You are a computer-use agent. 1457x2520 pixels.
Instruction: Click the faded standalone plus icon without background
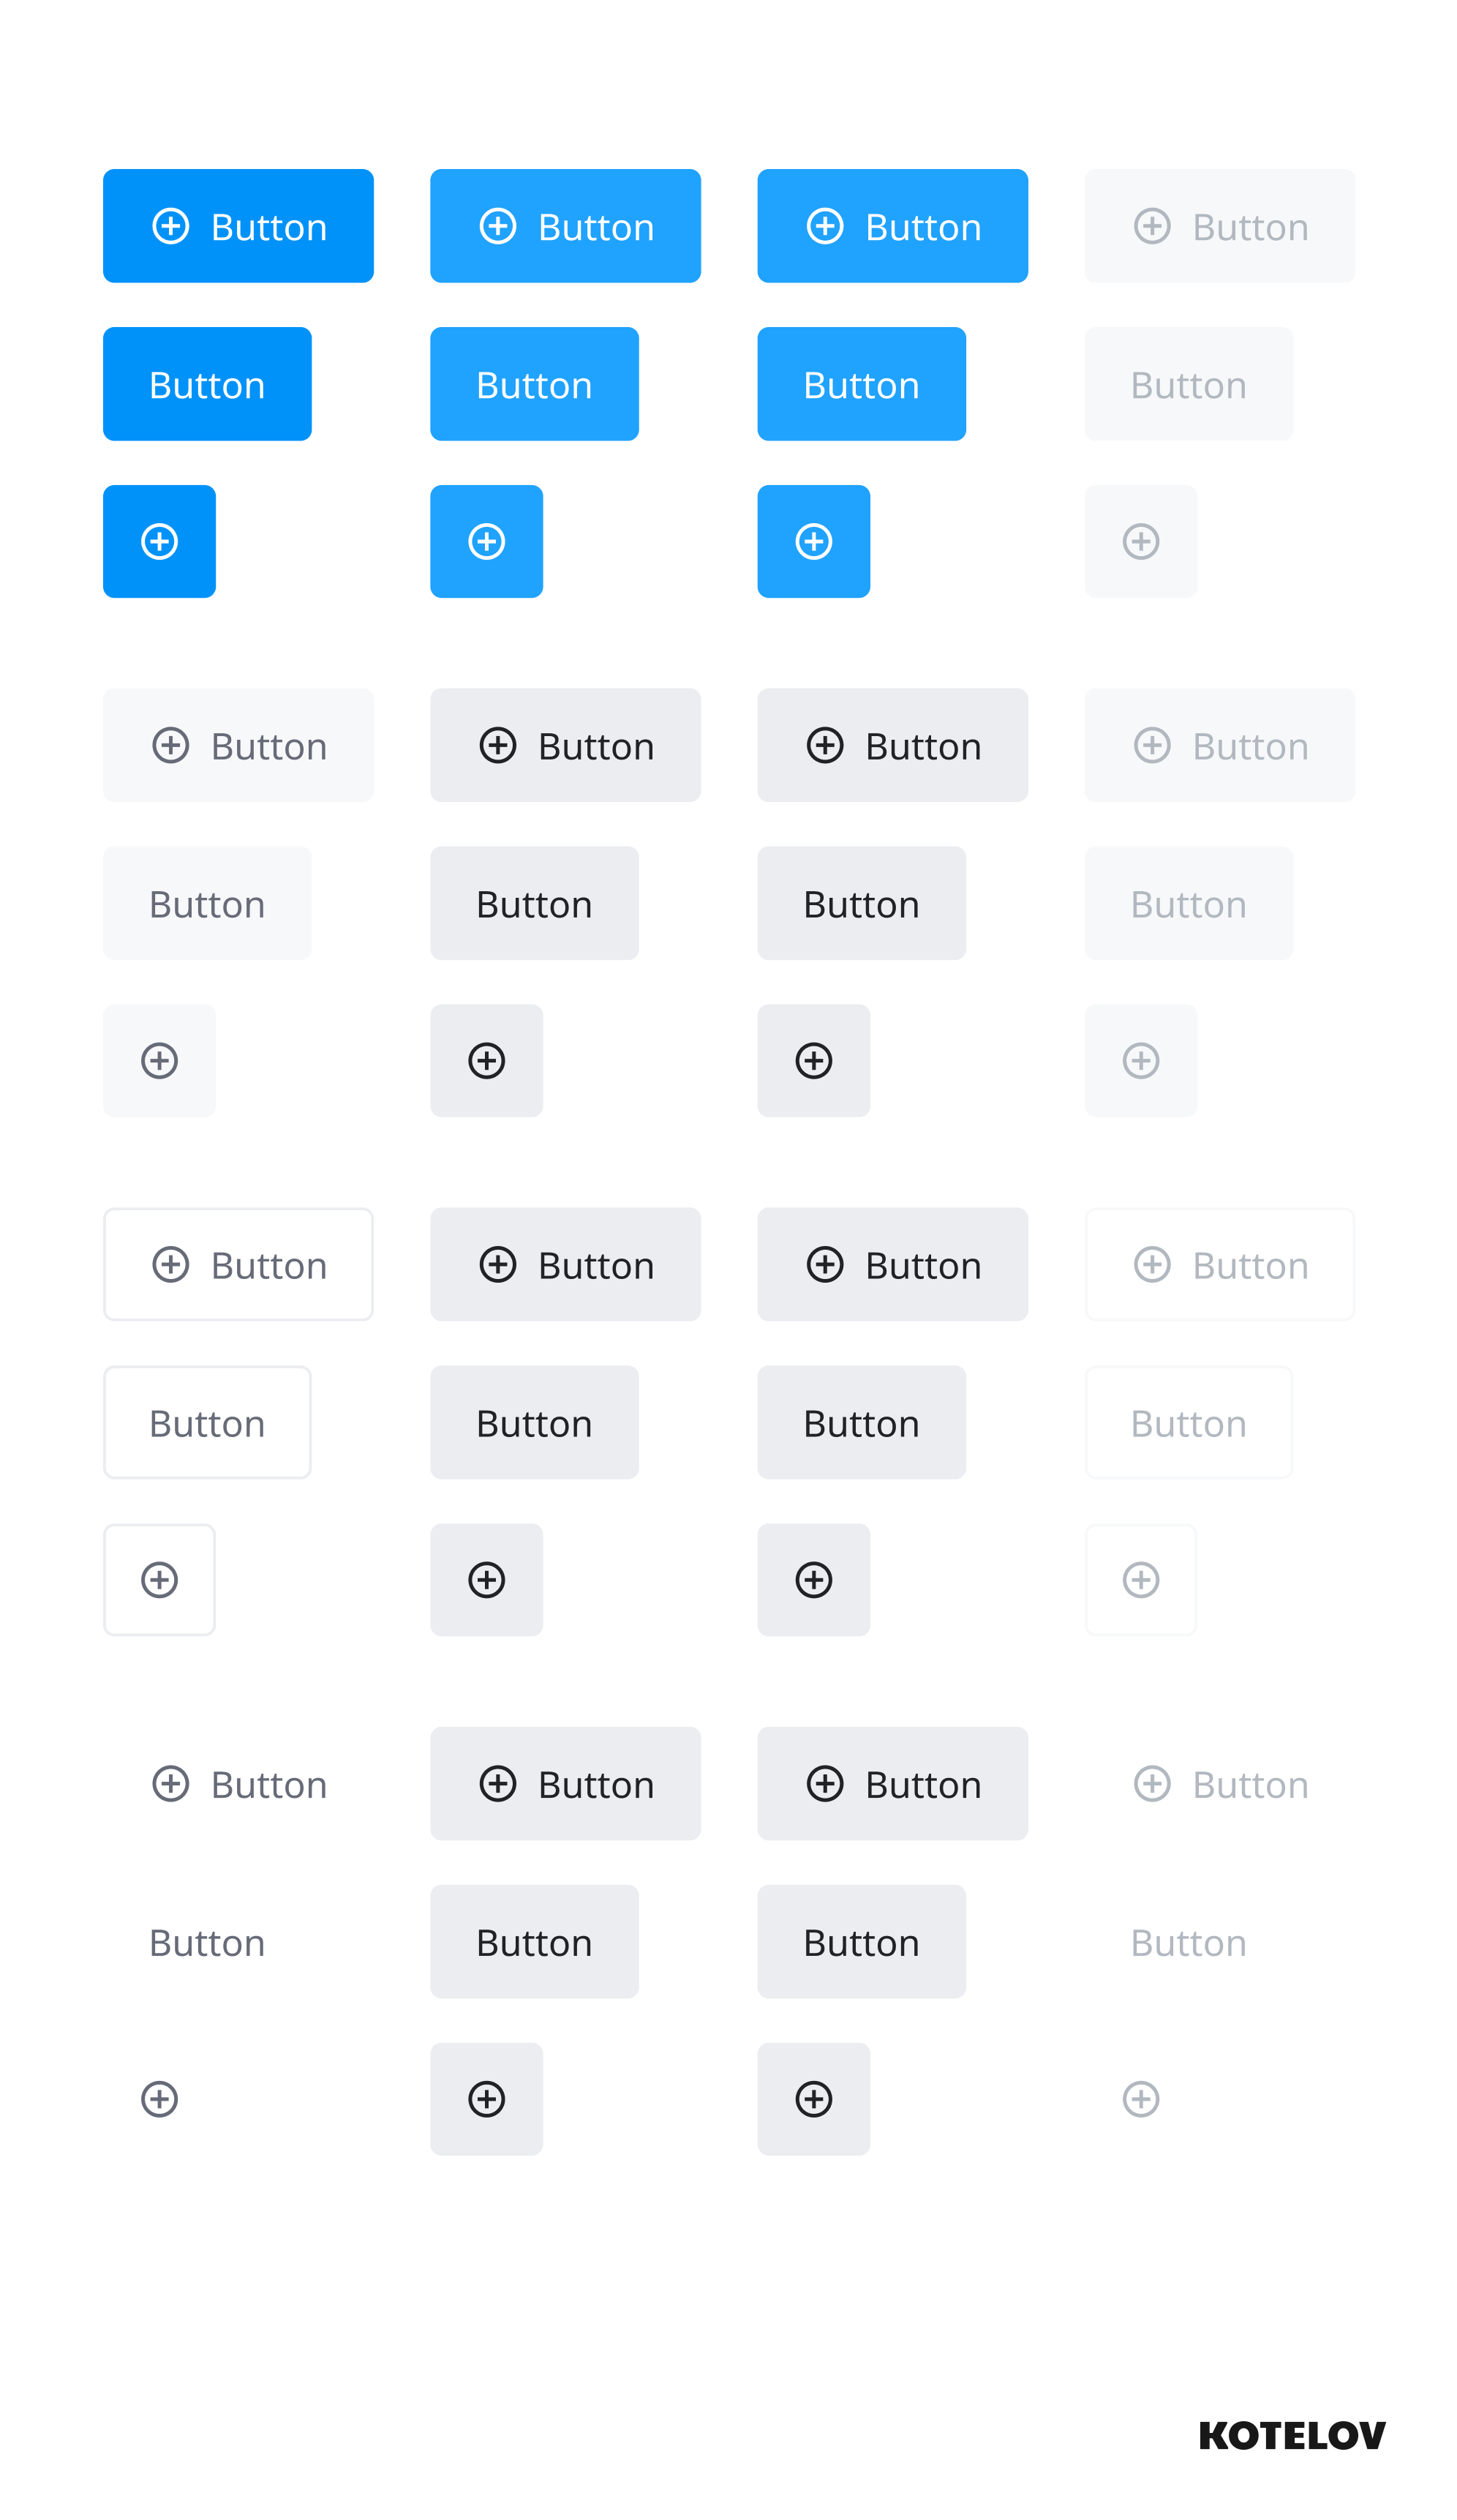[x=1141, y=2099]
